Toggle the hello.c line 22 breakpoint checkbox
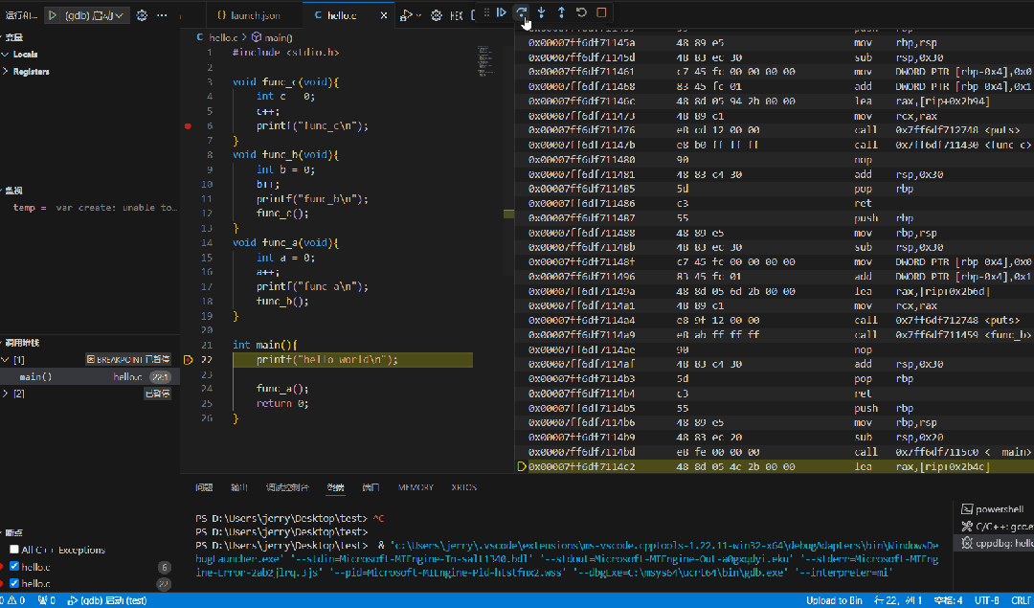 pyautogui.click(x=13, y=584)
